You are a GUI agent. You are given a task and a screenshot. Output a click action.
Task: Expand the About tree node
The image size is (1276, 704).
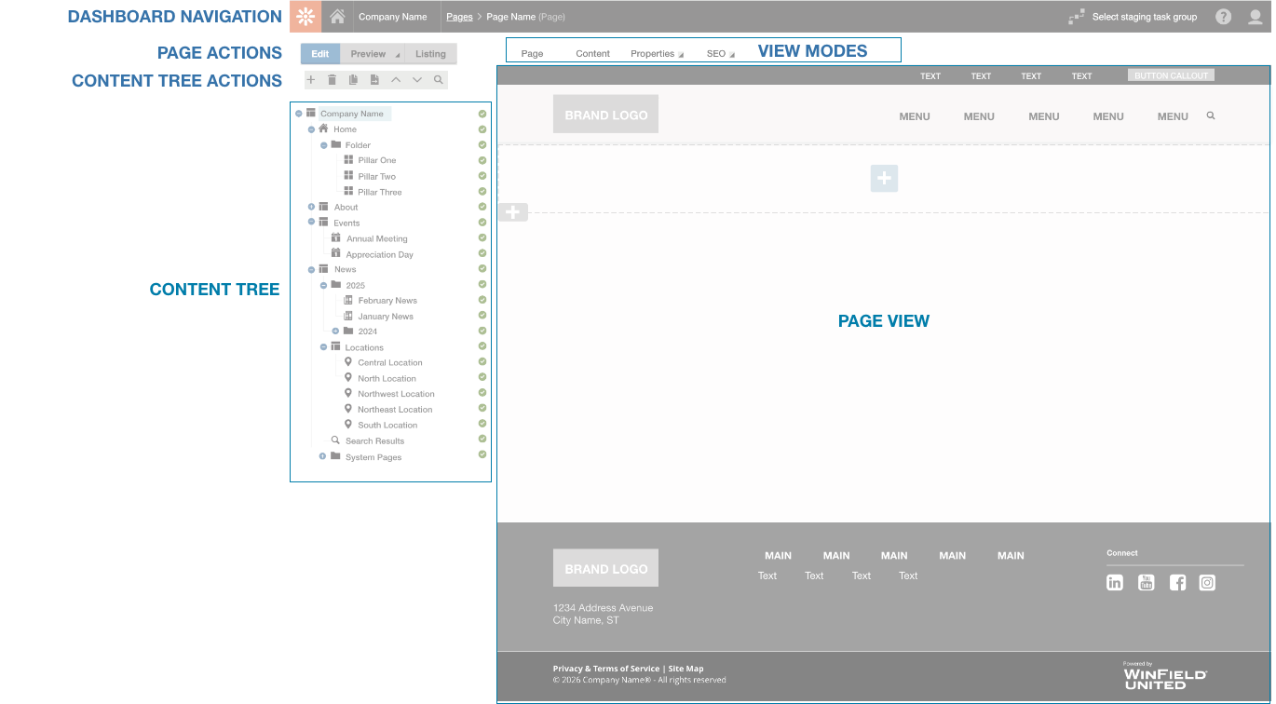tap(311, 207)
